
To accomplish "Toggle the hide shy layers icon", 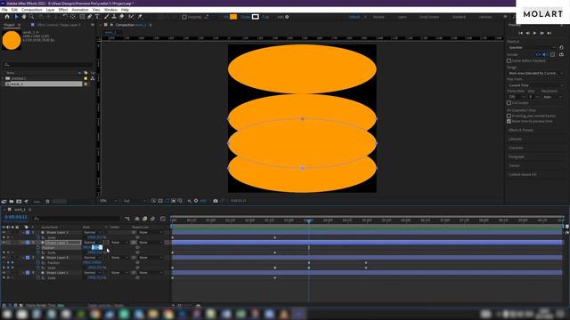I will 137,219.
